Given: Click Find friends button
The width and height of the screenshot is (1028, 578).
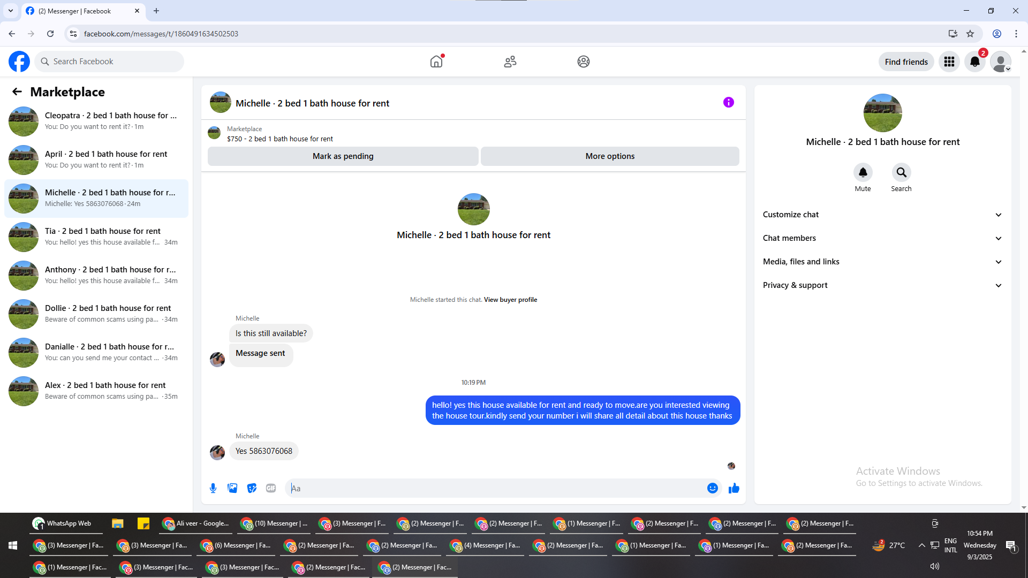Looking at the screenshot, I should (906, 62).
